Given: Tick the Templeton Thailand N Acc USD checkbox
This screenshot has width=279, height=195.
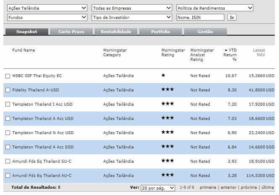Looking at the screenshot, I should [x=8, y=133].
